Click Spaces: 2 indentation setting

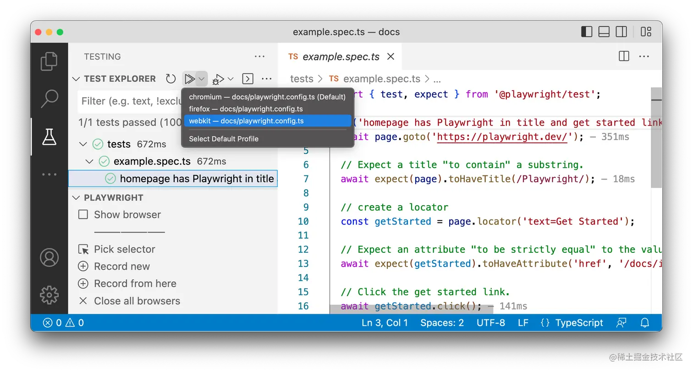tap(442, 323)
